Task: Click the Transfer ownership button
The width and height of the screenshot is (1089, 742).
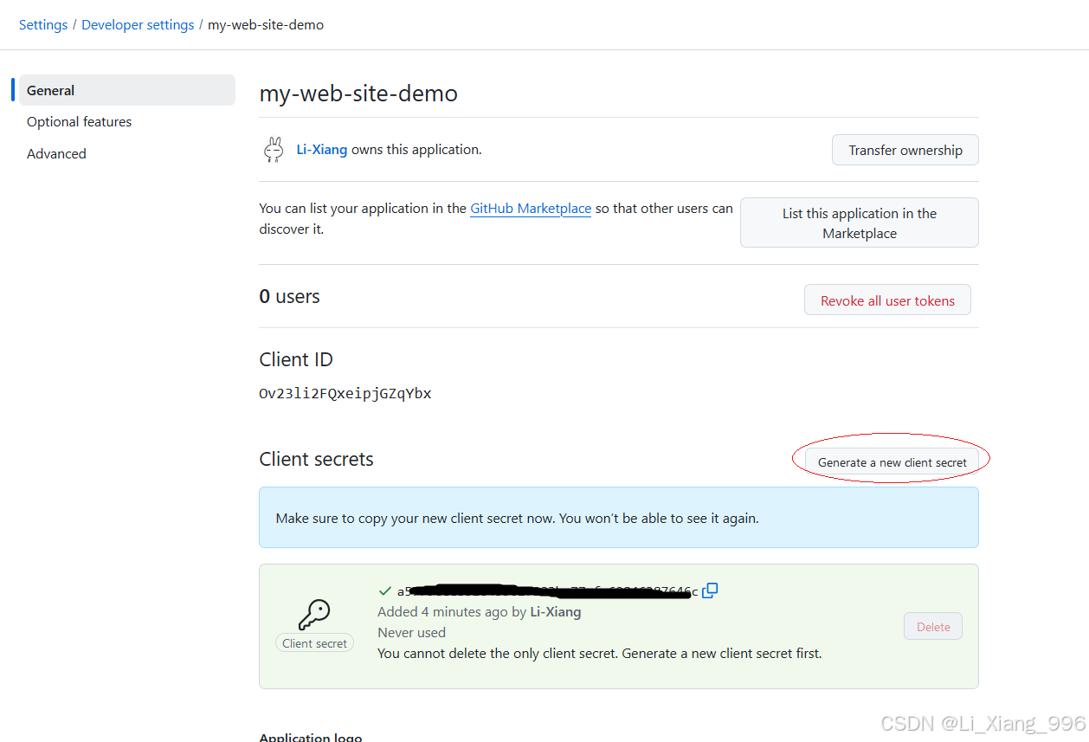Action: [905, 150]
